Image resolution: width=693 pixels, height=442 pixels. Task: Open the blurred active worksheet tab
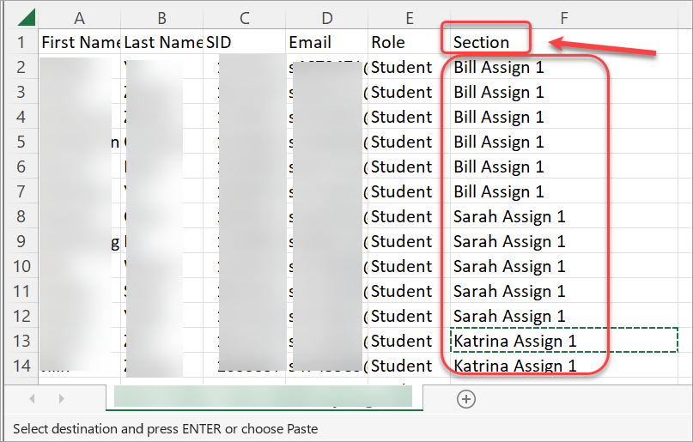(x=264, y=397)
